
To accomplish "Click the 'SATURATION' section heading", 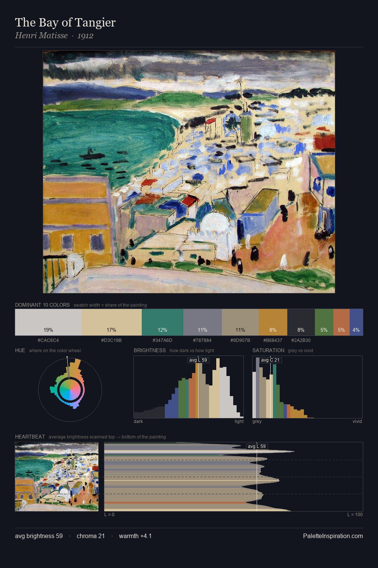I will pyautogui.click(x=268, y=350).
